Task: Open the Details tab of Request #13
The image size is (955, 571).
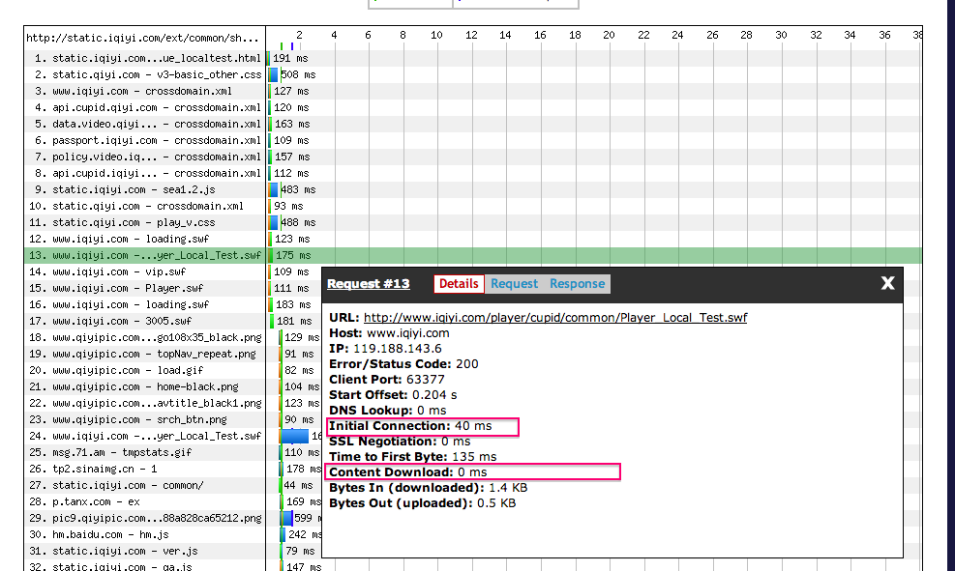Action: (459, 283)
